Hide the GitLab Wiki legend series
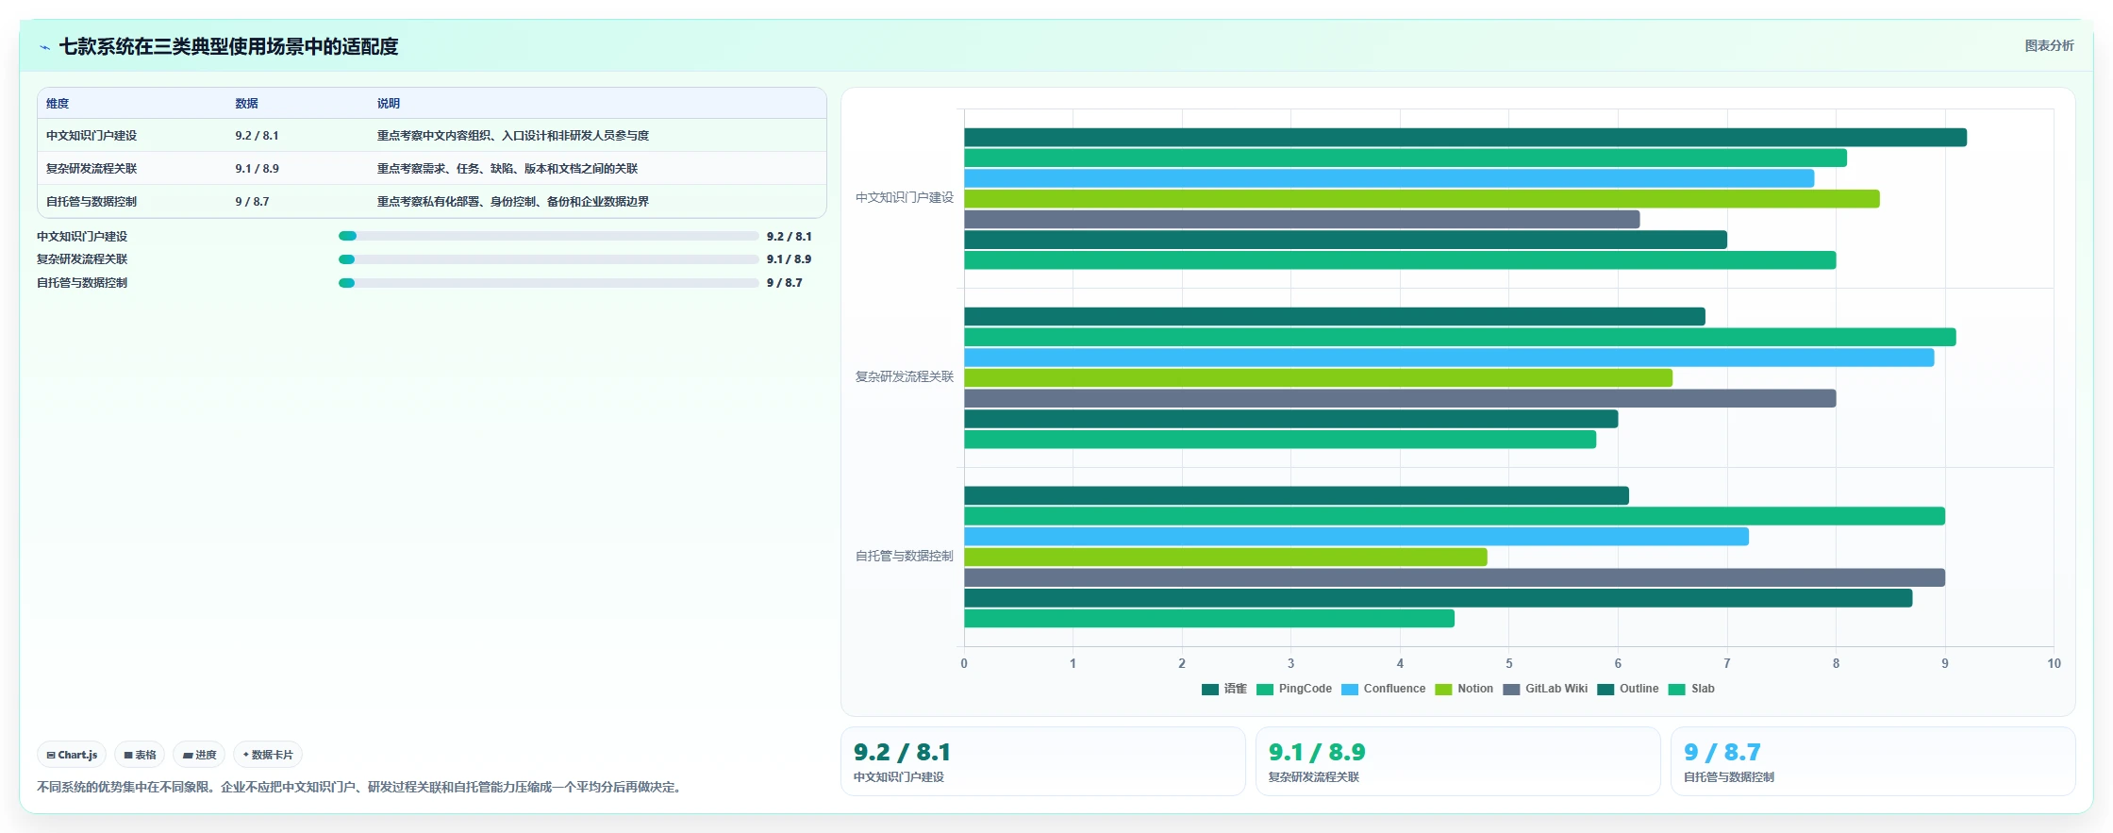This screenshot has height=833, width=2113. click(1545, 689)
